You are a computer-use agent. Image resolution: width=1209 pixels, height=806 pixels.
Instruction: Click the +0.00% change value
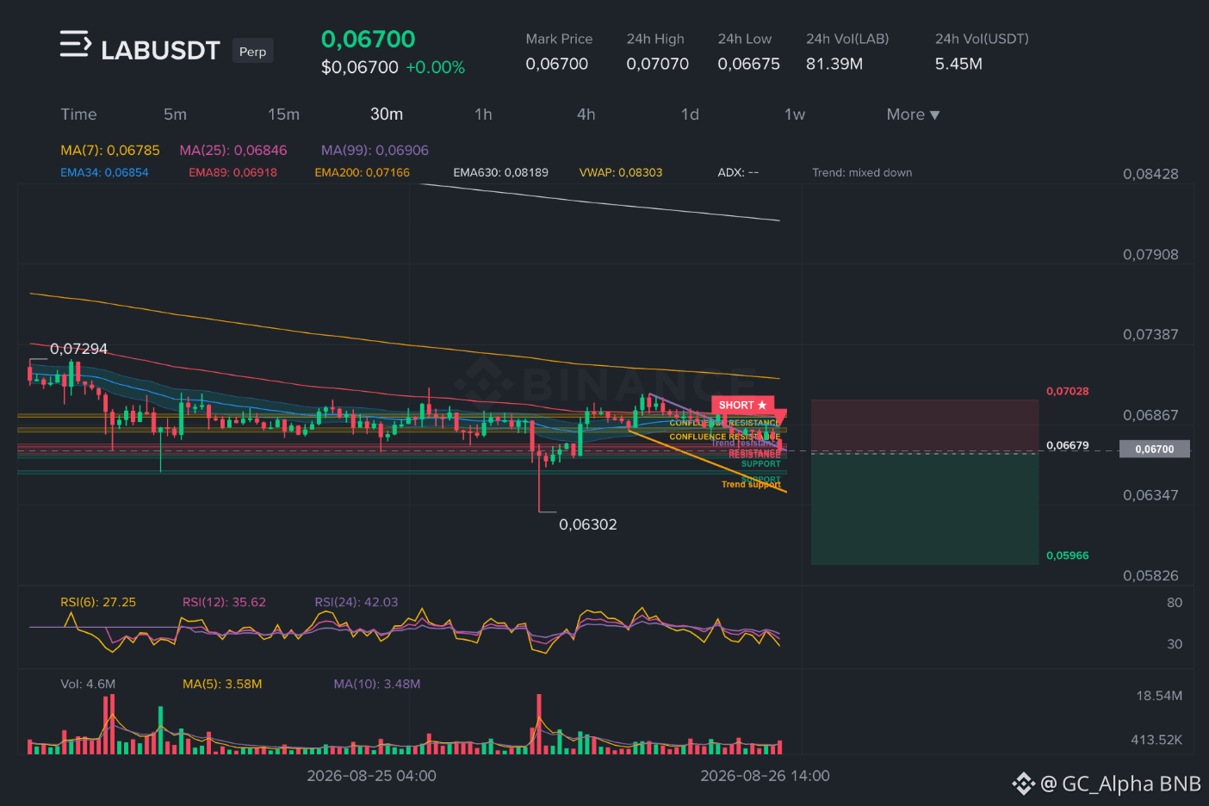click(x=436, y=67)
